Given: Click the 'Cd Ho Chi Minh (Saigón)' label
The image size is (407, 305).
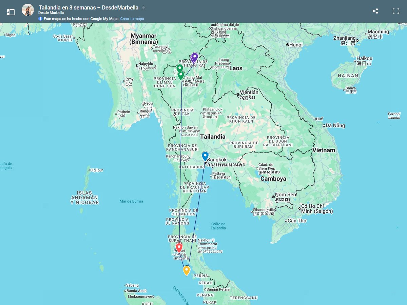Looking at the screenshot, I should coord(317,209).
